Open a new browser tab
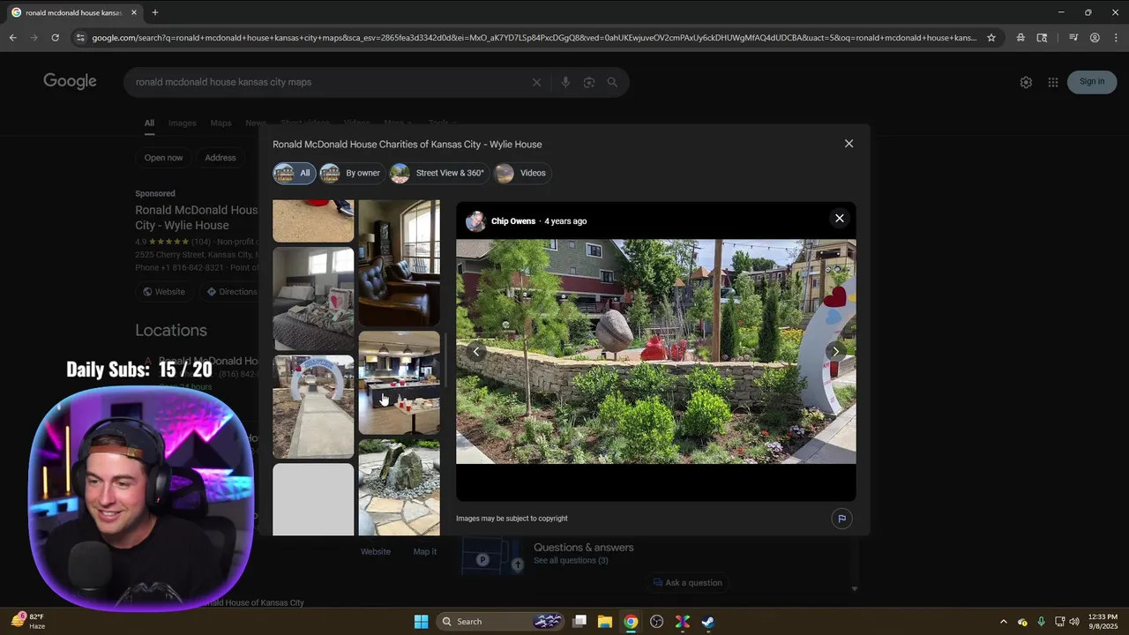Viewport: 1129px width, 635px height. click(155, 12)
